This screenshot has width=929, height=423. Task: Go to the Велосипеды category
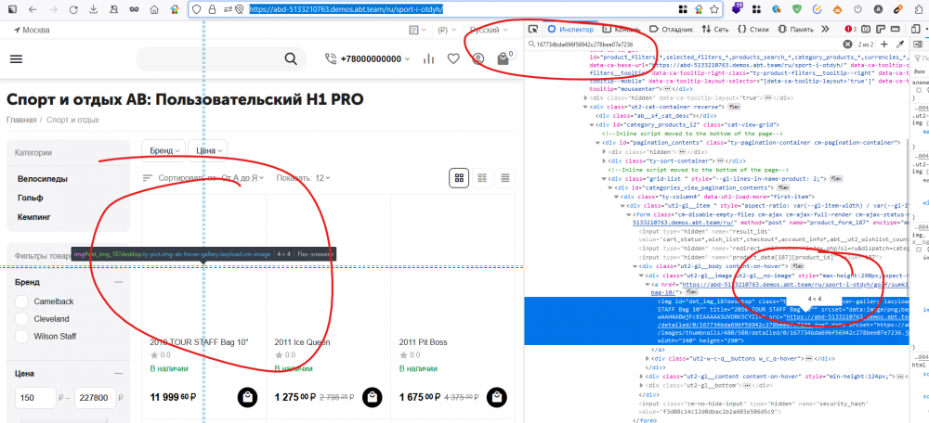click(x=43, y=179)
